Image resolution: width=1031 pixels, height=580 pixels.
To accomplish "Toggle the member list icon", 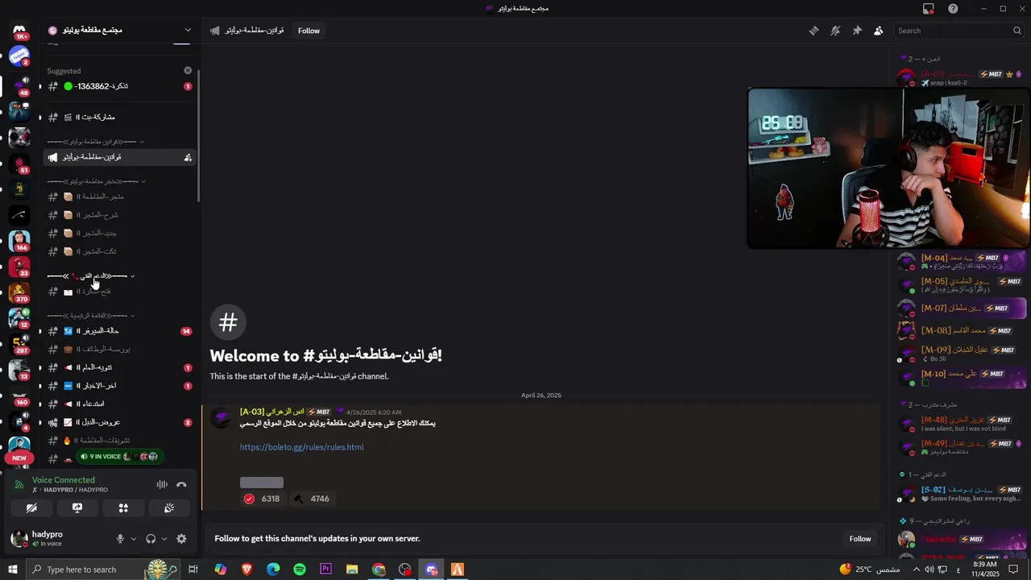I will pos(879,31).
